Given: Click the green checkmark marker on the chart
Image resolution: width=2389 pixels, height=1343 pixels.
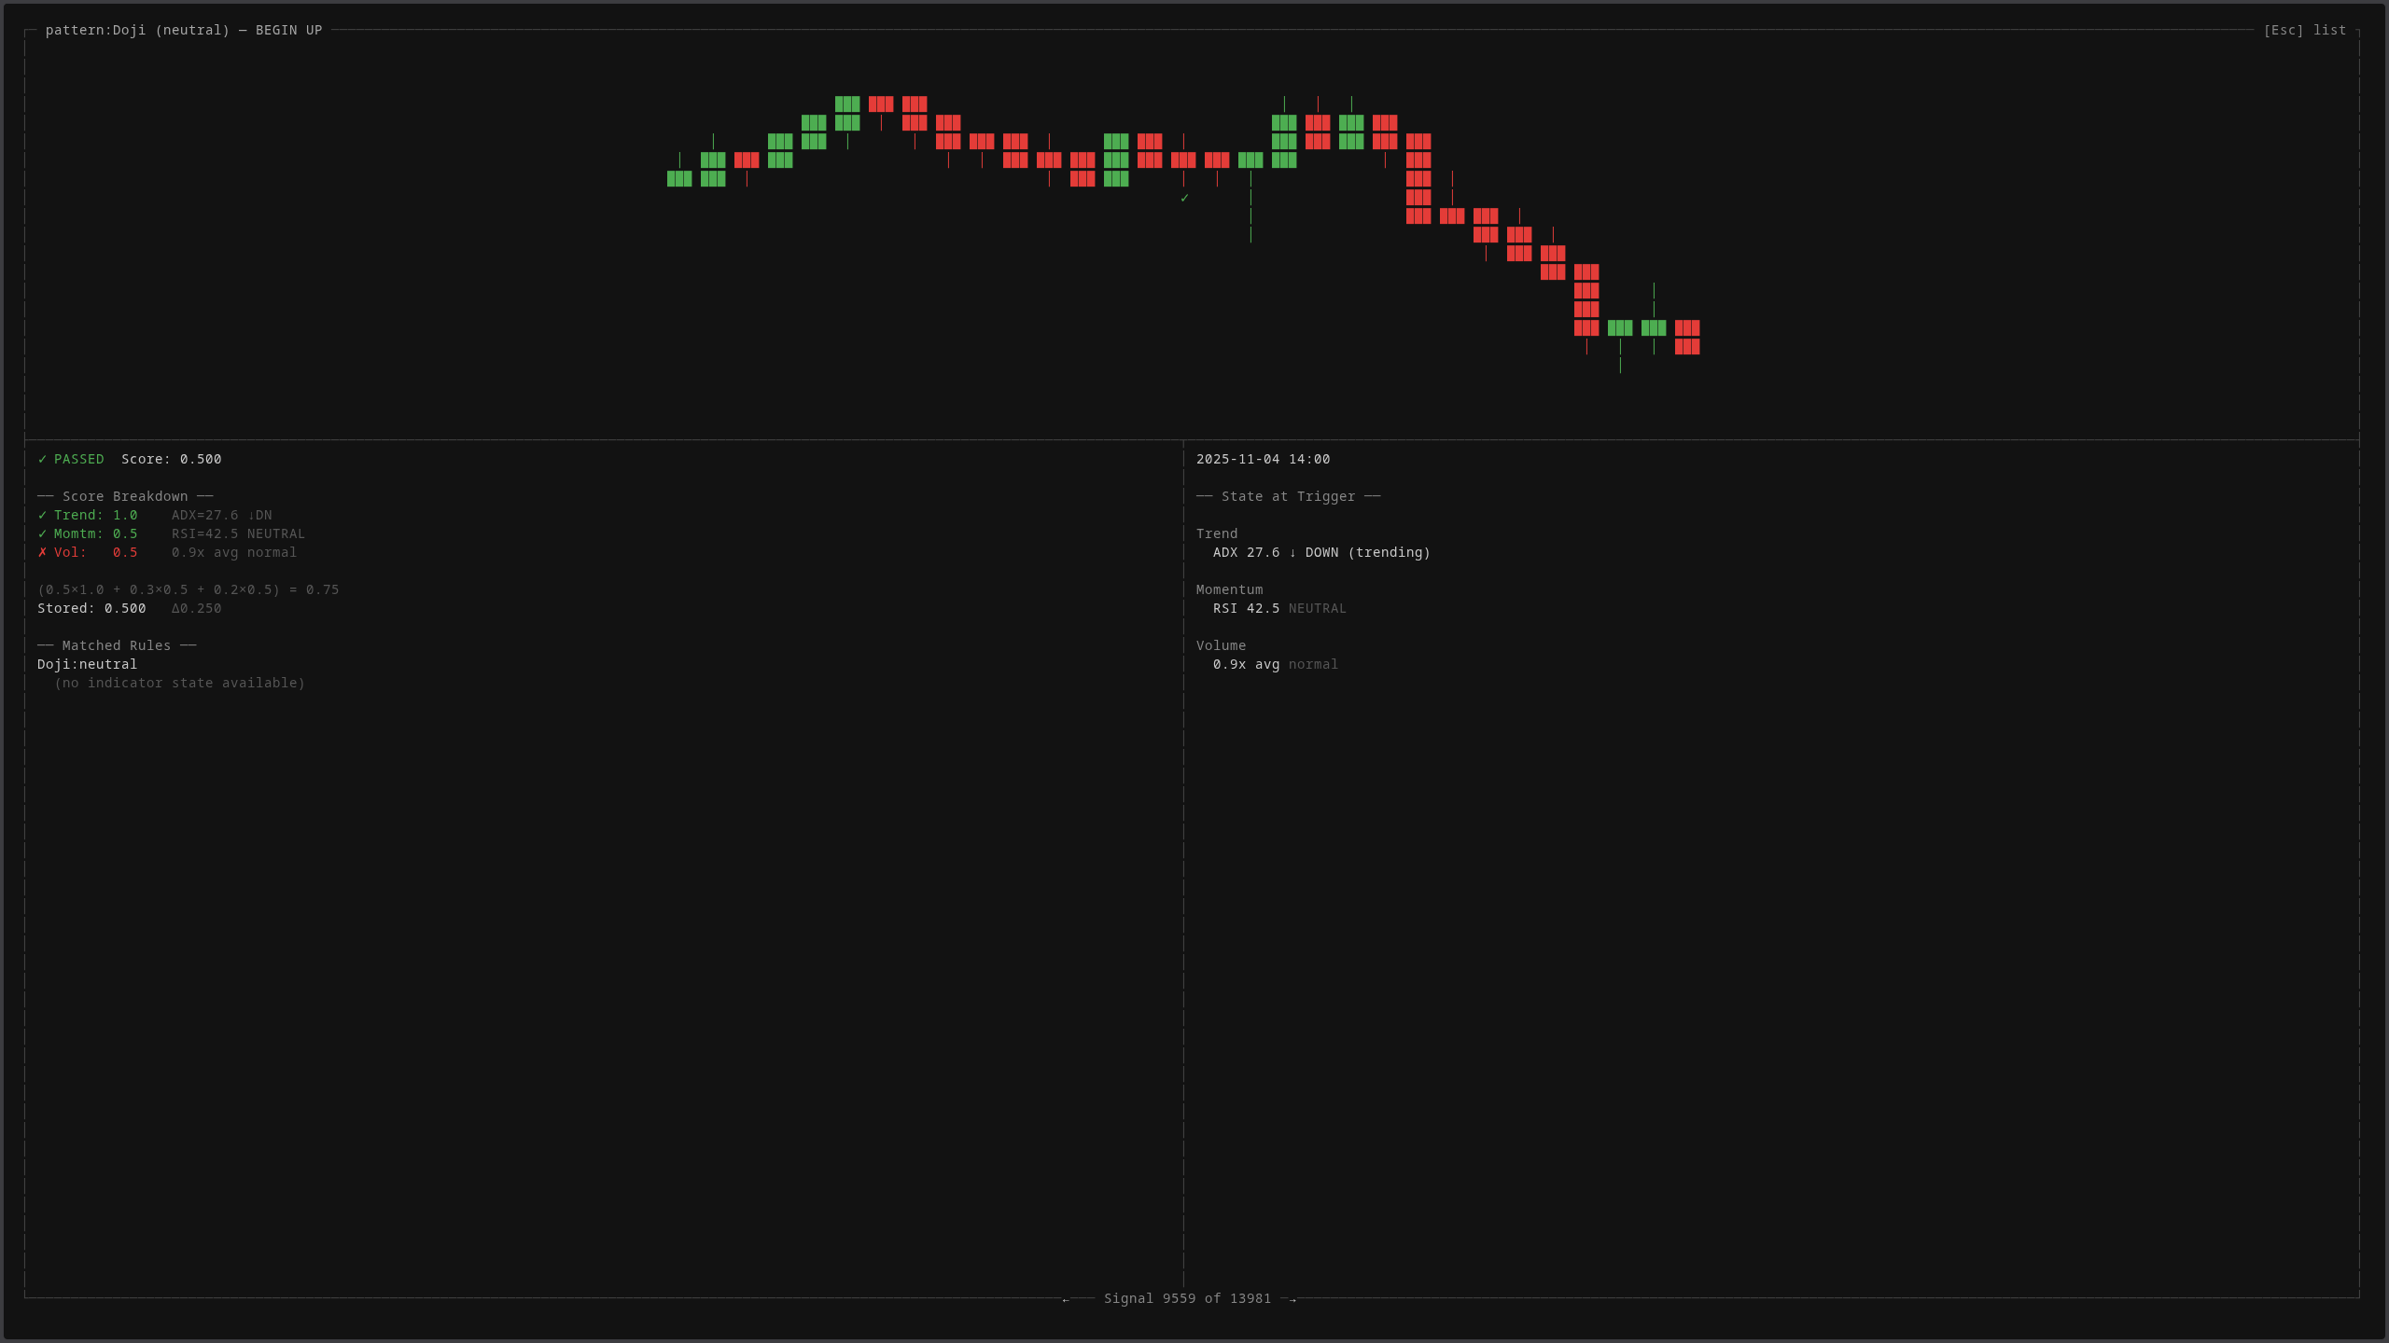Looking at the screenshot, I should point(1183,198).
